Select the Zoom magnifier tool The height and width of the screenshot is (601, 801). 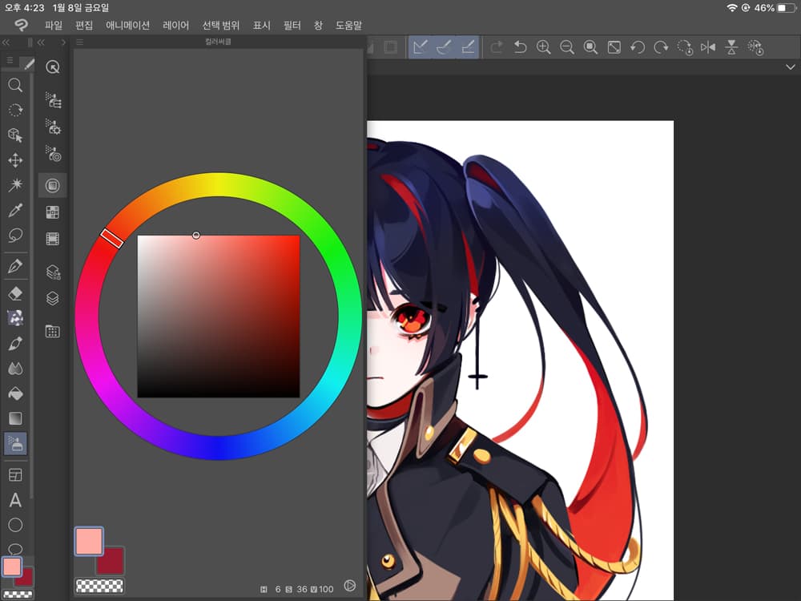(x=15, y=85)
